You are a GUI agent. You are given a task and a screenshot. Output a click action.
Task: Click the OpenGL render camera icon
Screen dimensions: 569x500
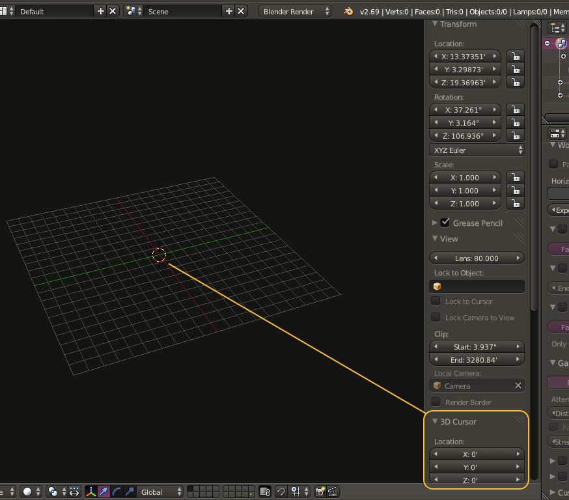click(x=320, y=492)
